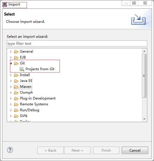Collapse the Git tree node
This screenshot has height=161, width=154.
11,63
